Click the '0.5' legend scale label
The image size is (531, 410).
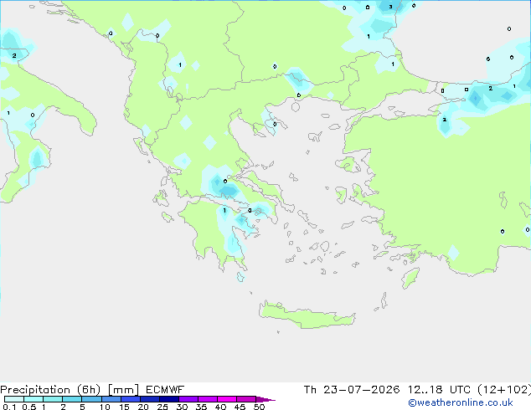tap(29, 407)
